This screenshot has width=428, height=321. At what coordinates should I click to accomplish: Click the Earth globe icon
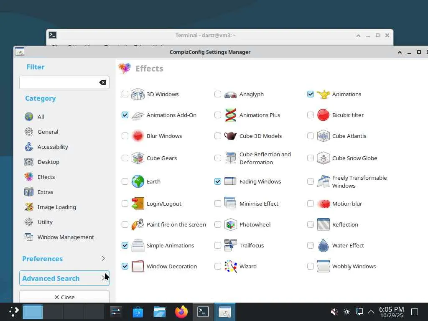point(138,181)
